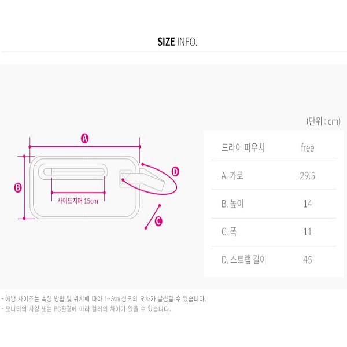Click the free size column header
This screenshot has width=347, height=347.
(308, 147)
